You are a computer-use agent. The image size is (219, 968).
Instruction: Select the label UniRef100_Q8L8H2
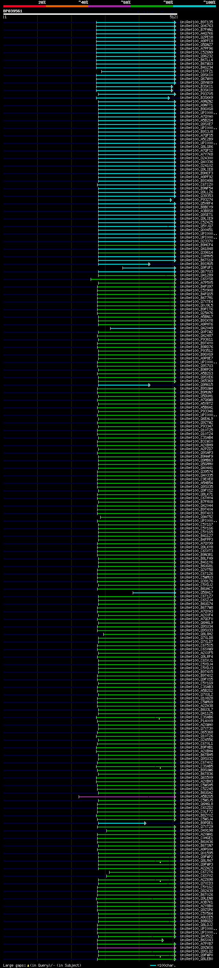point(196,634)
